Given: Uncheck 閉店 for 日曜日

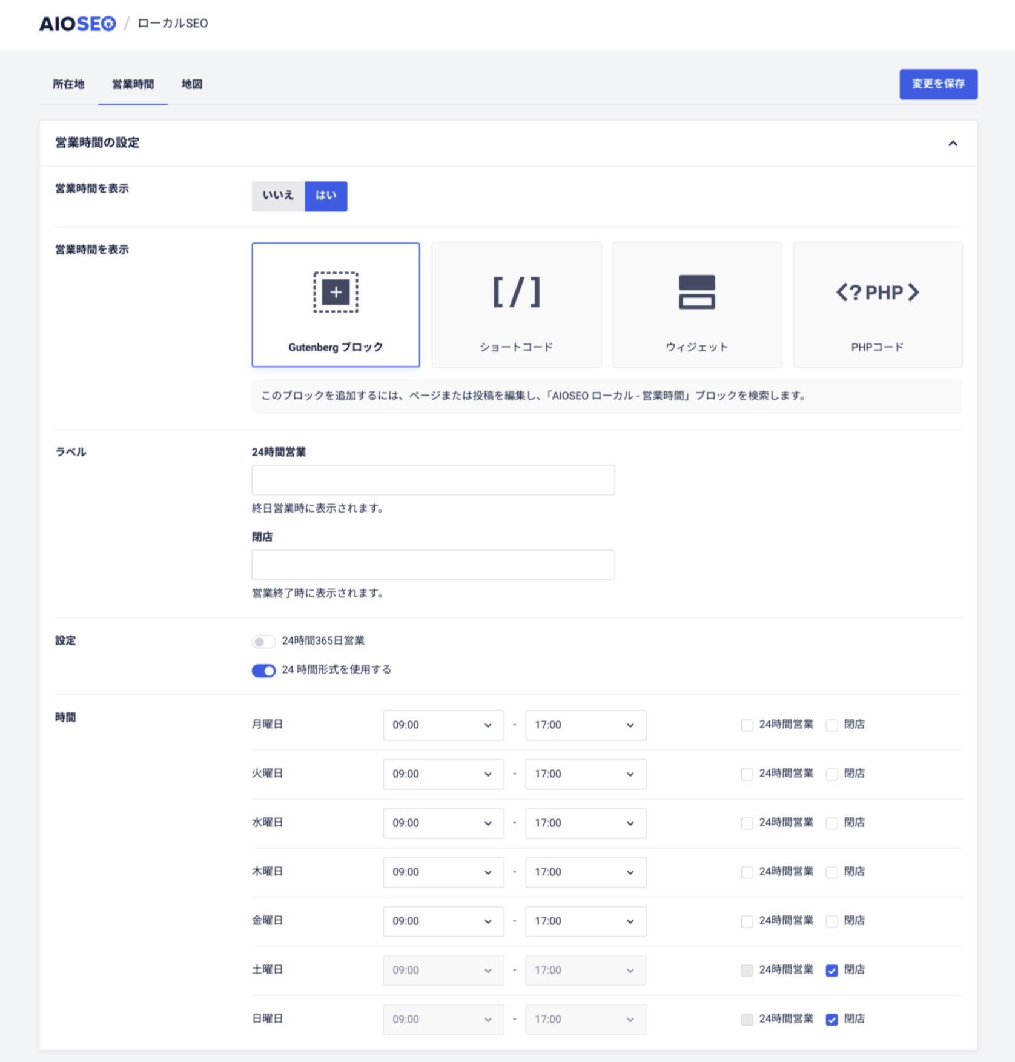Looking at the screenshot, I should (x=832, y=1020).
